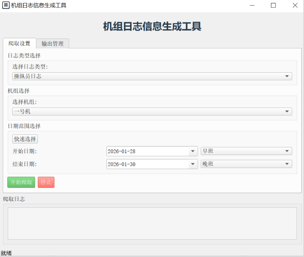Open the 输出管理 tab

[x=52, y=44]
